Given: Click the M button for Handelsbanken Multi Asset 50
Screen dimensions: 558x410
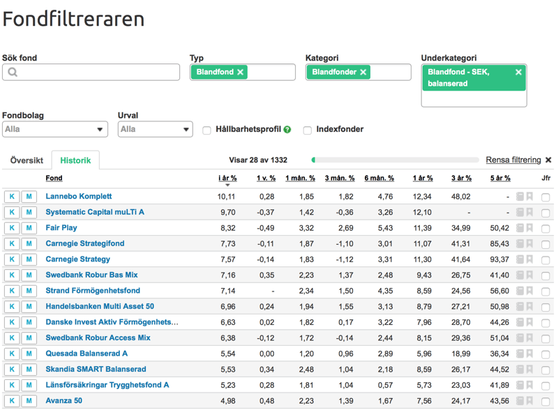Looking at the screenshot, I should point(29,306).
